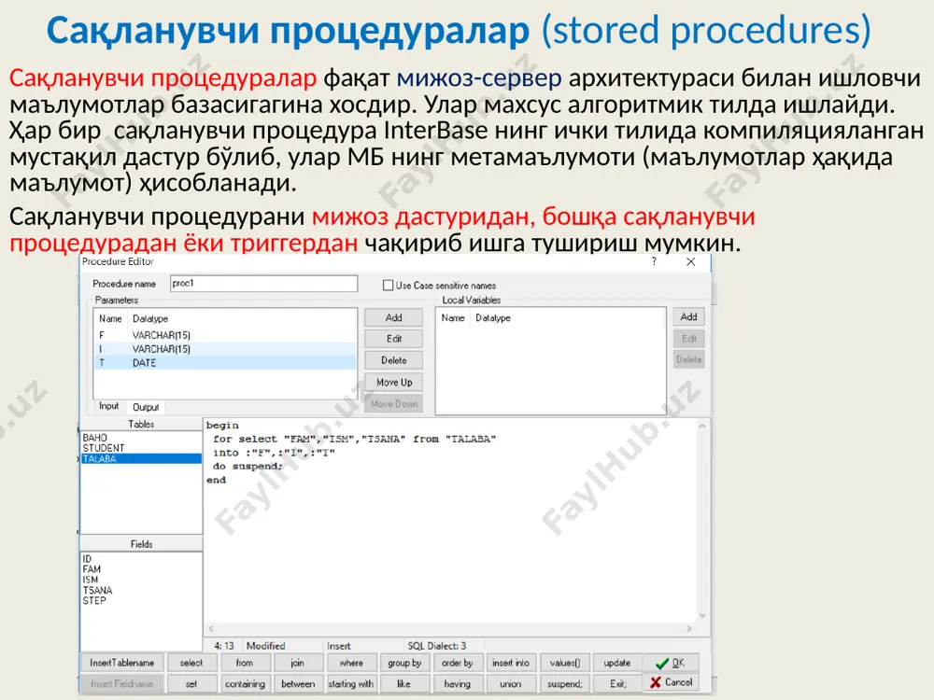Viewport: 934px width, 700px height.
Task: Close the Procedure Editor dialog
Action: point(690,262)
